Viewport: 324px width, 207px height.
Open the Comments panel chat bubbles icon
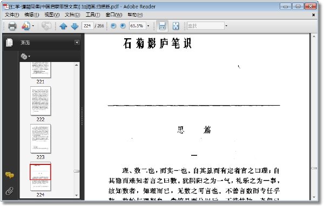[10, 175]
